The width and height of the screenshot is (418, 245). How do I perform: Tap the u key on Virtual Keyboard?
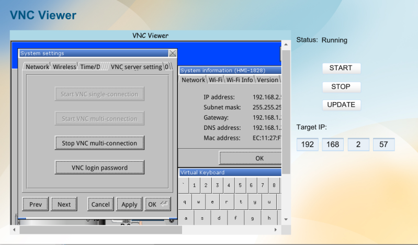(x=269, y=202)
